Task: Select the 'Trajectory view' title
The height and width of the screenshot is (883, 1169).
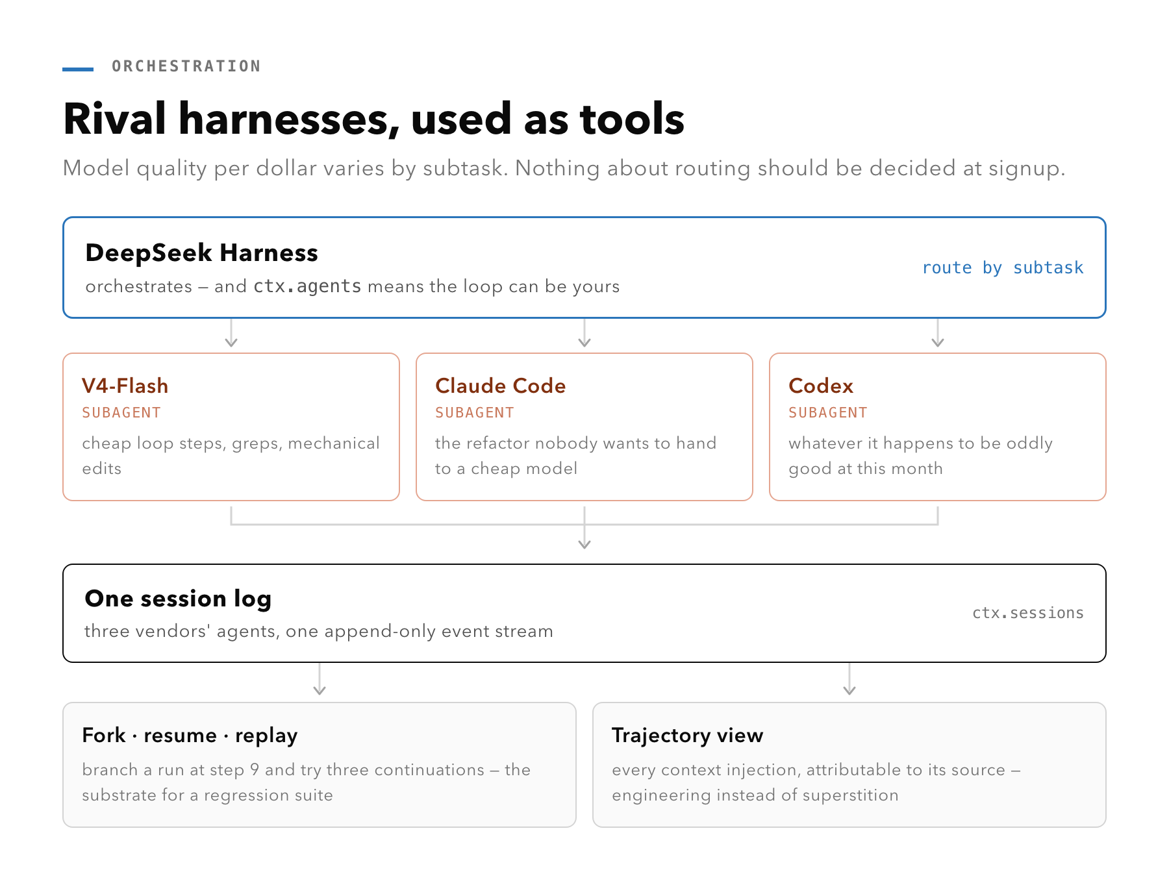Action: (x=687, y=736)
